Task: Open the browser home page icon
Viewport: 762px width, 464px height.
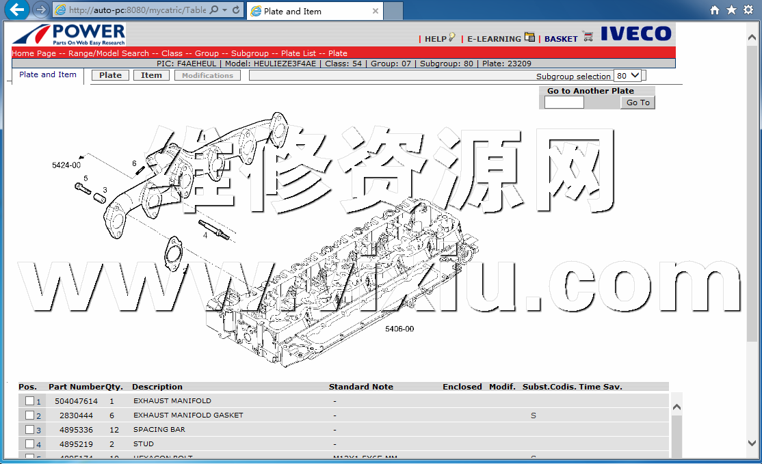Action: [x=715, y=10]
